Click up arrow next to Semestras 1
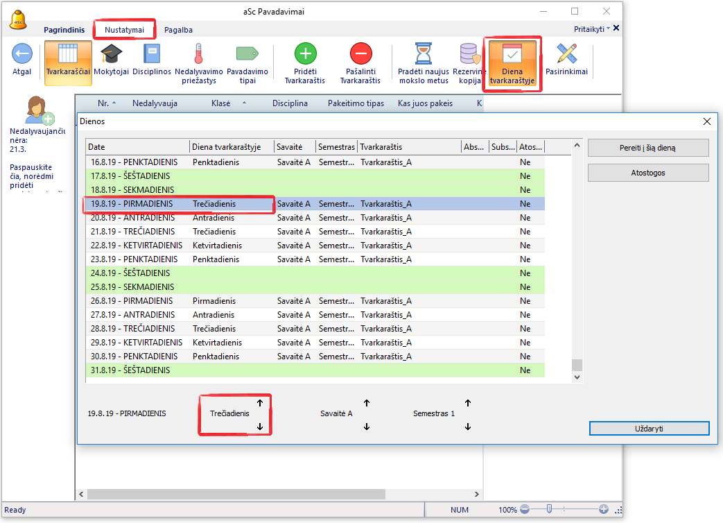 (x=468, y=402)
